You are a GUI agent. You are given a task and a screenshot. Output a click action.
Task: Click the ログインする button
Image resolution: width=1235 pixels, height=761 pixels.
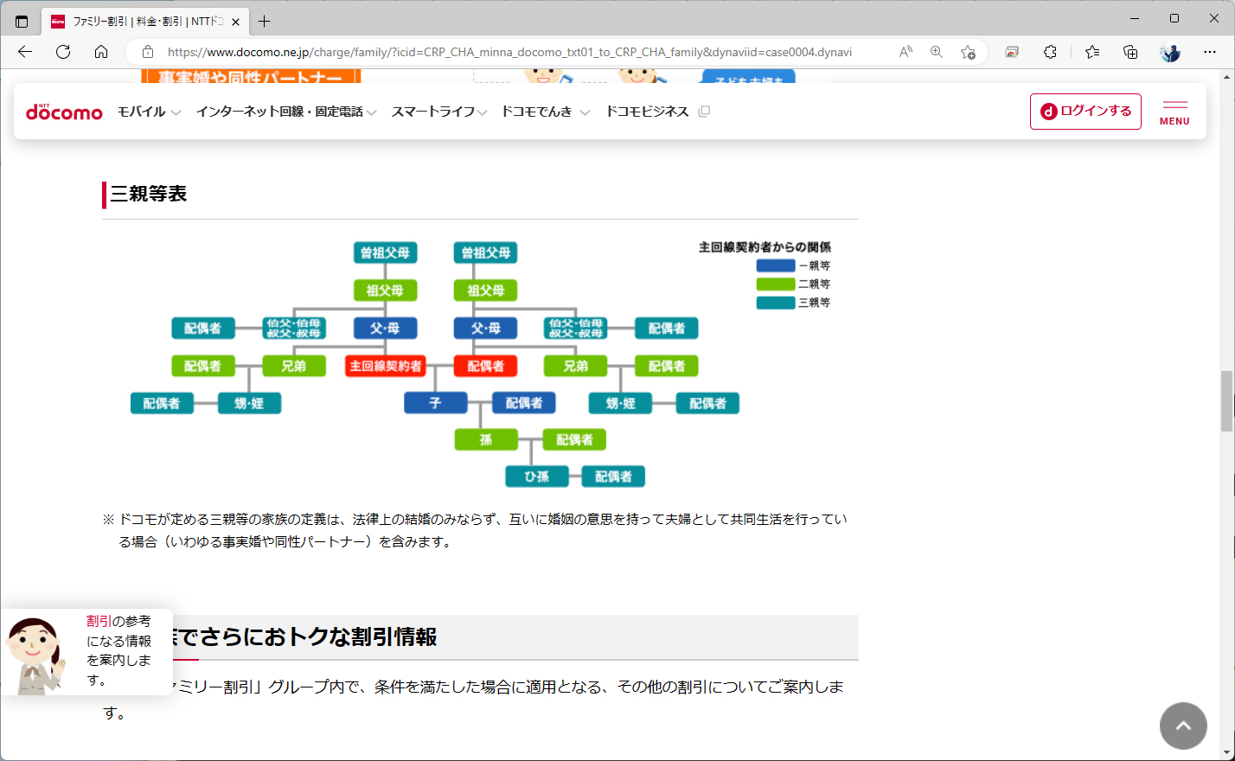[1085, 111]
